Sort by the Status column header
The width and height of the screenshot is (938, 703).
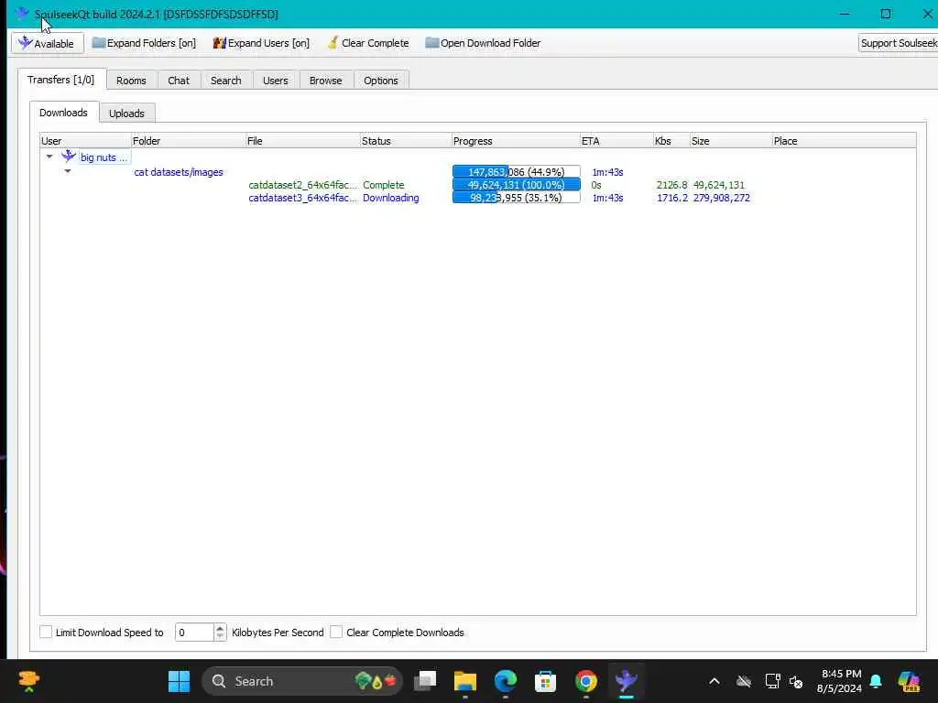406,141
